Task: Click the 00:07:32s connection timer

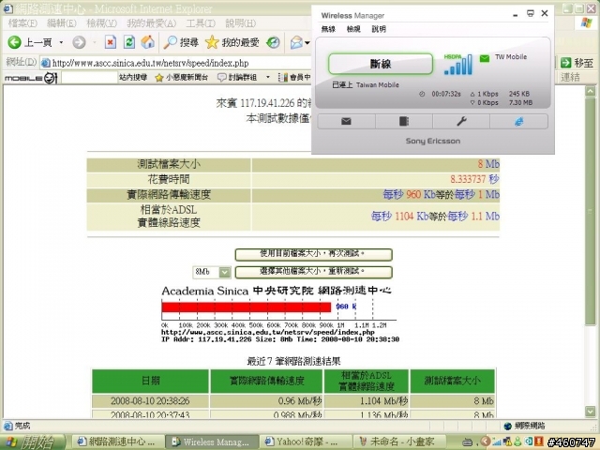Action: [x=446, y=94]
